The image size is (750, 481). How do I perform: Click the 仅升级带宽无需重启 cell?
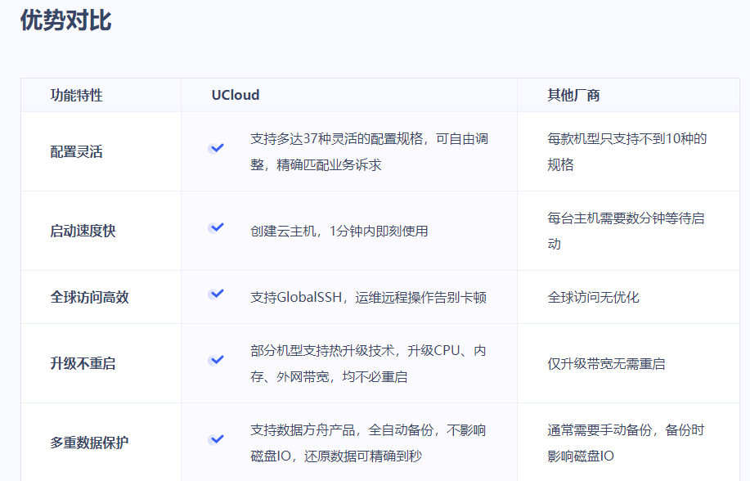[606, 364]
